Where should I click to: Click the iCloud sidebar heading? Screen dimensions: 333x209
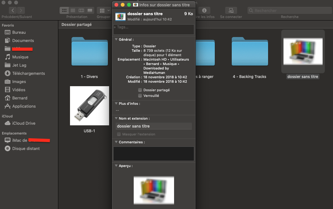click(x=7, y=116)
